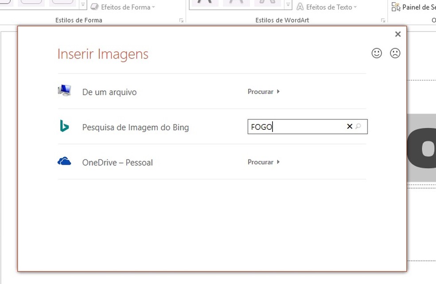The height and width of the screenshot is (284, 436).
Task: Click the Efeitos de Forma shape effects icon
Action: (94, 6)
